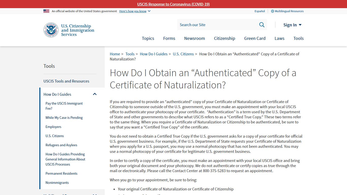
Task: Open U.S. Citizens sidebar link
Action: coord(55,136)
